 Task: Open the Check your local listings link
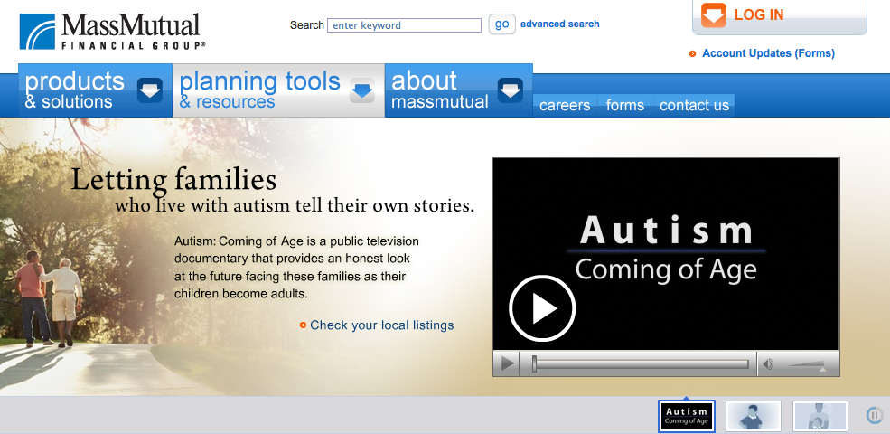pos(382,325)
